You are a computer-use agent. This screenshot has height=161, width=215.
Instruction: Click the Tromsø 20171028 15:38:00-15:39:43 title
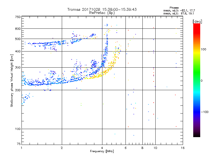coord(102,9)
